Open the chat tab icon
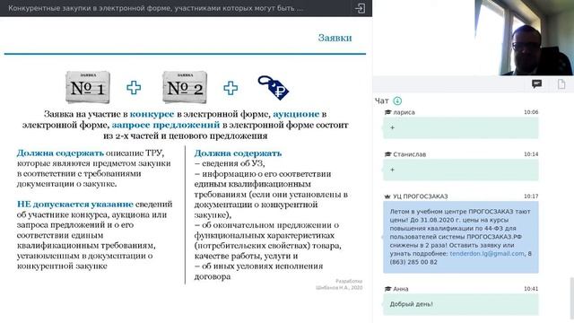Viewport: 574px width, 323px height. point(536,84)
